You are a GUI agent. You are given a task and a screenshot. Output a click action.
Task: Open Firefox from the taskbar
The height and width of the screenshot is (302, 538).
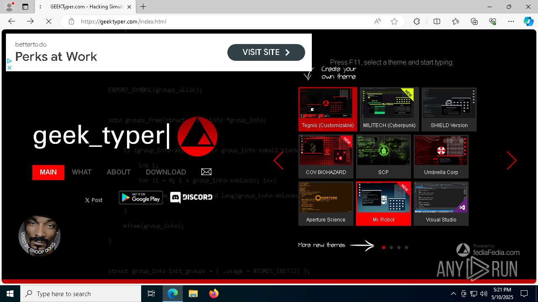214,294
